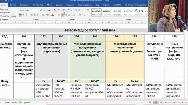Click Формат по образцу
This screenshot has height=105, width=188.
[x=8, y=16]
